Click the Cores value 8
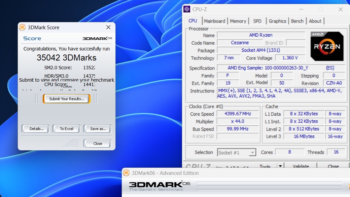 pos(289,152)
